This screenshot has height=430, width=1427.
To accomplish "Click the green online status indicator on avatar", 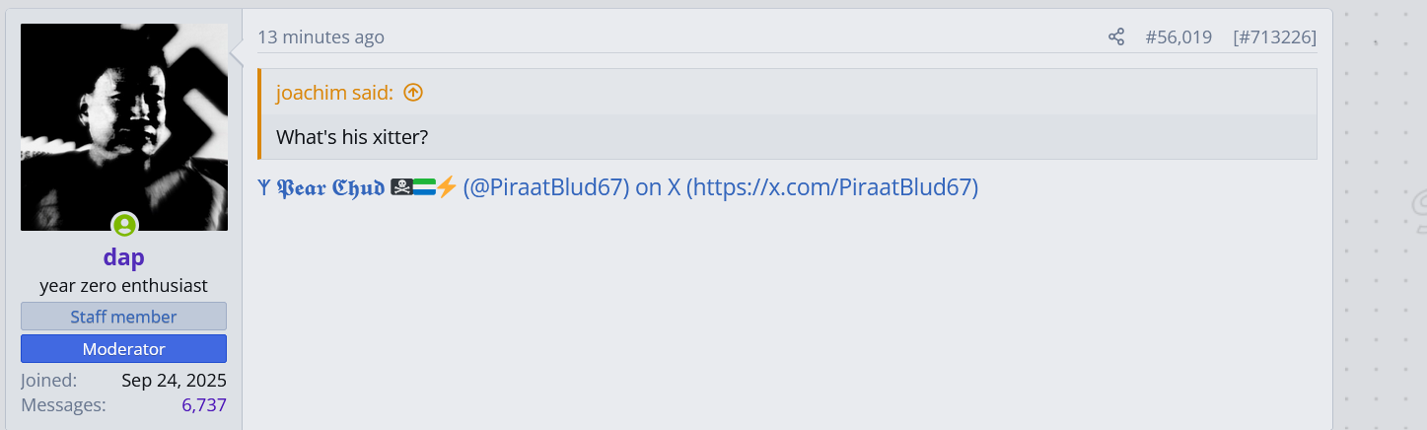I will click(124, 225).
